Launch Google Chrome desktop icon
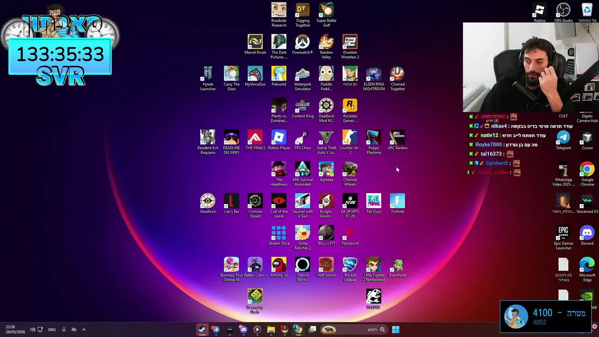This screenshot has width=599, height=337. [587, 174]
